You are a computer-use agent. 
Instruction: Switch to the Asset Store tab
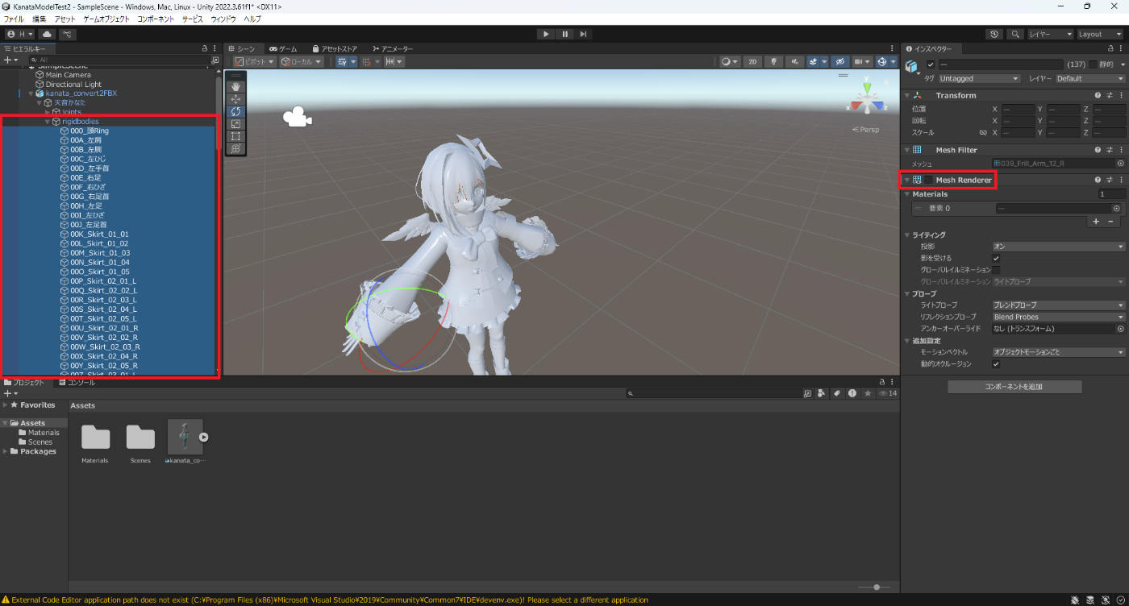click(x=334, y=49)
